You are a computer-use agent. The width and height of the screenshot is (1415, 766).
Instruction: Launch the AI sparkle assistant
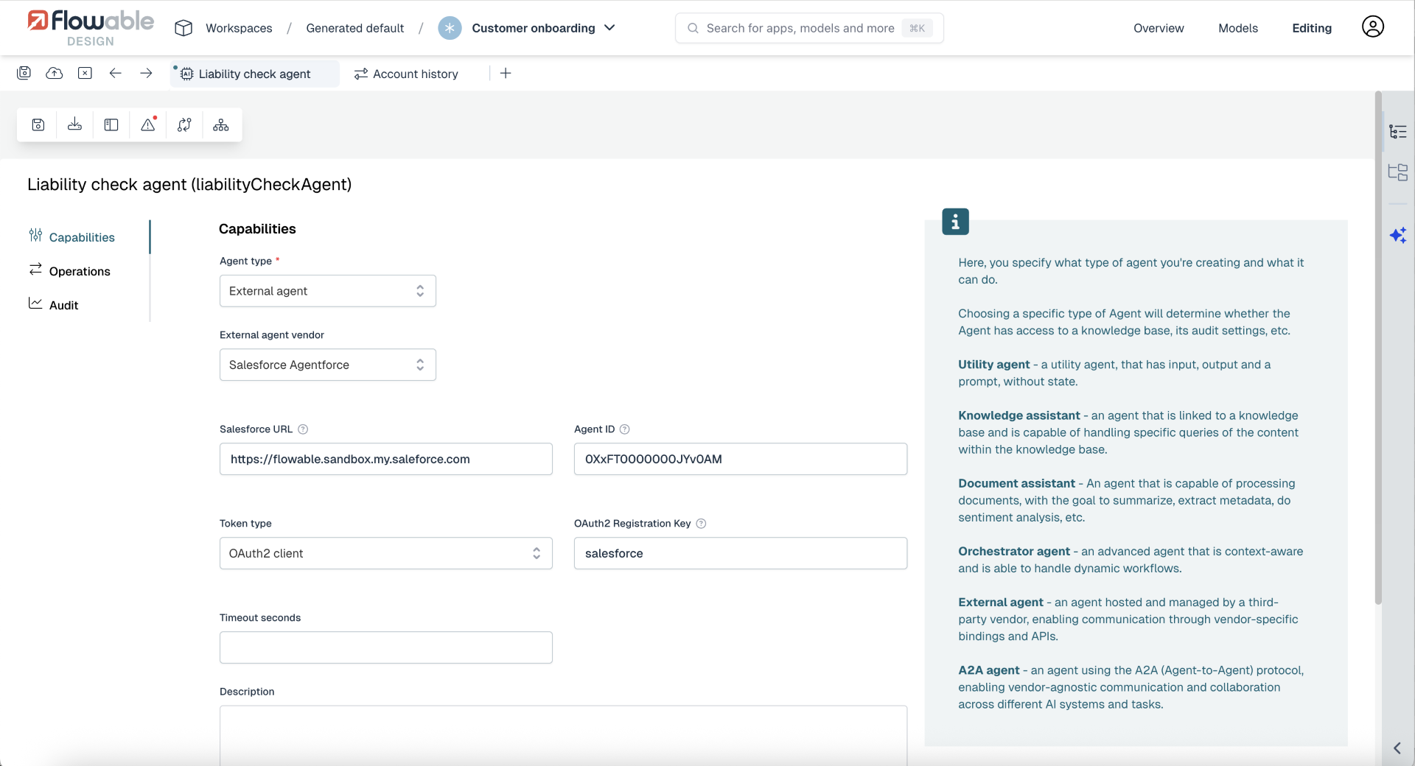(1398, 236)
